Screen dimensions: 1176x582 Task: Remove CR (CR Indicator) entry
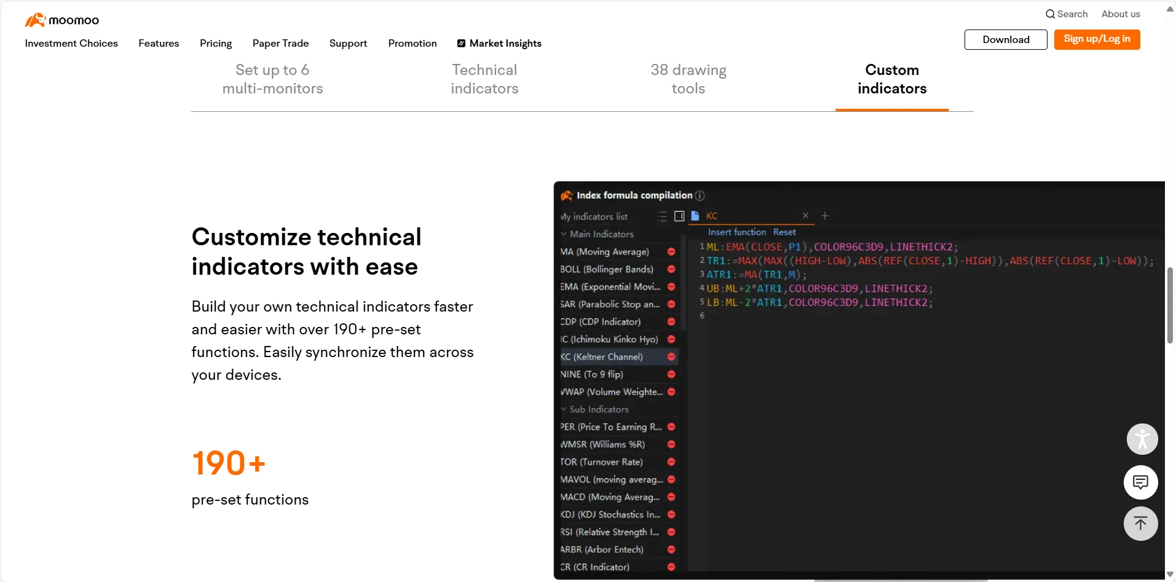pos(671,567)
